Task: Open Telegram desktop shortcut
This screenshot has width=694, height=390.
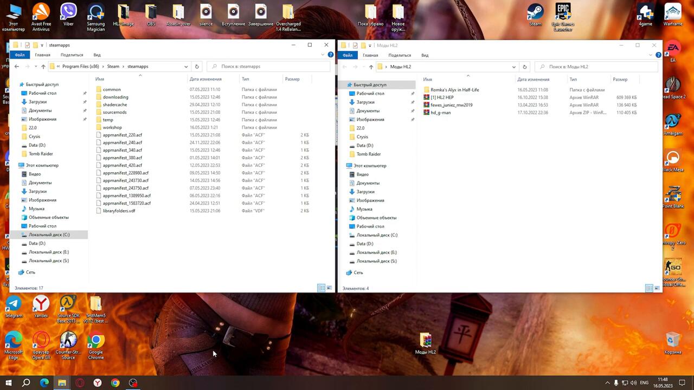Action: (14, 305)
